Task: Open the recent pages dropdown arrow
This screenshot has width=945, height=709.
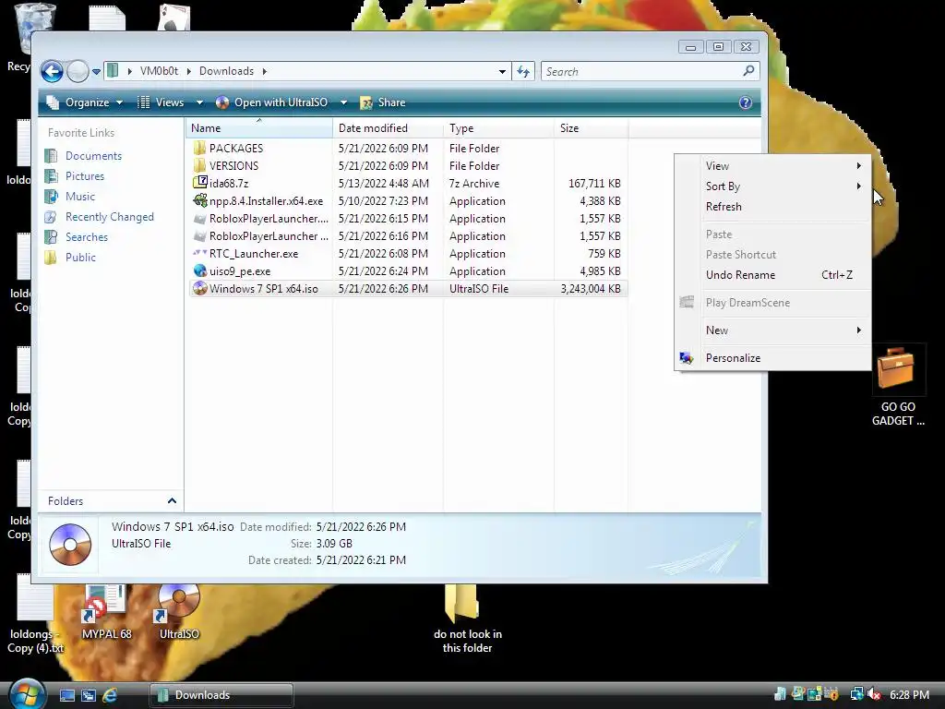Action: pyautogui.click(x=96, y=72)
